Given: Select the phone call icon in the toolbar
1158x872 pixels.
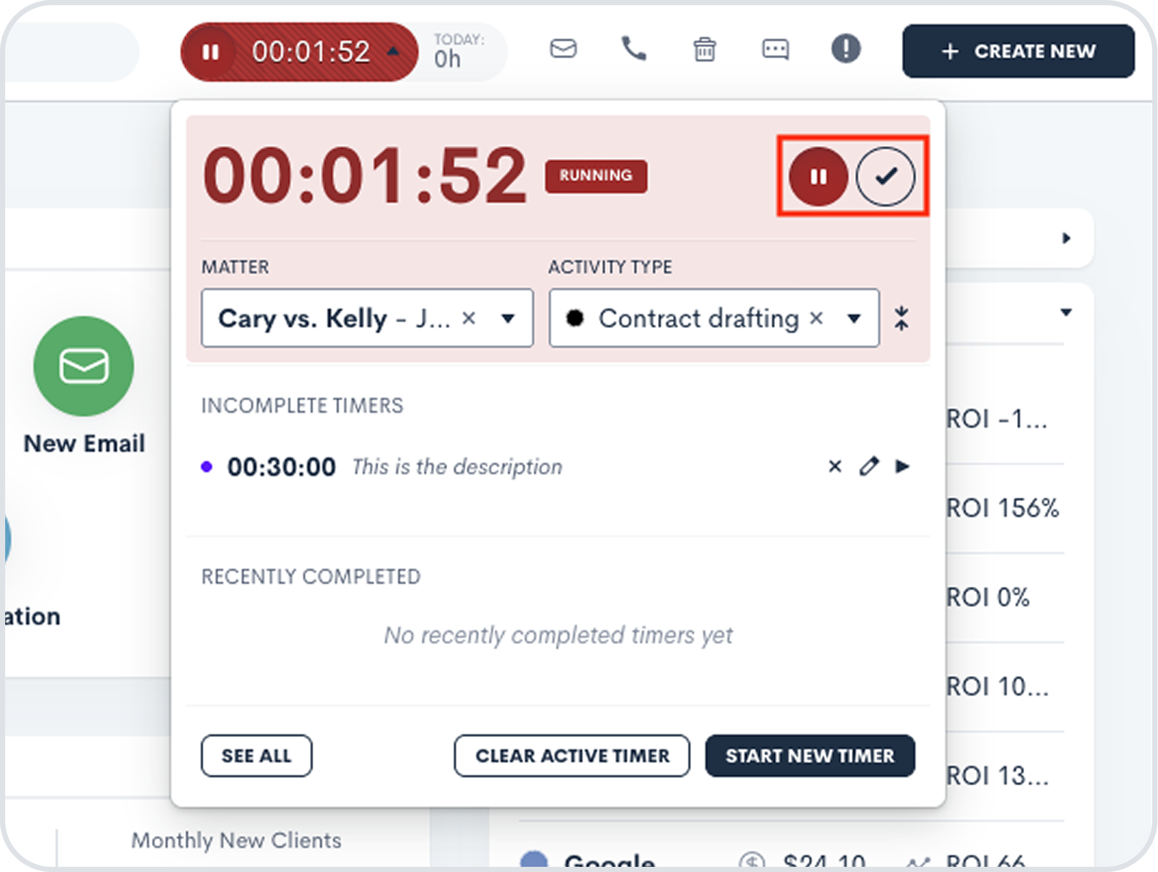Looking at the screenshot, I should [633, 49].
